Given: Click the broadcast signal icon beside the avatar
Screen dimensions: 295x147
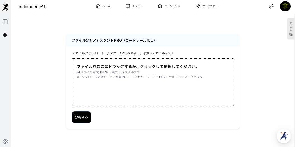Looking at the screenshot, I should tap(271, 6).
